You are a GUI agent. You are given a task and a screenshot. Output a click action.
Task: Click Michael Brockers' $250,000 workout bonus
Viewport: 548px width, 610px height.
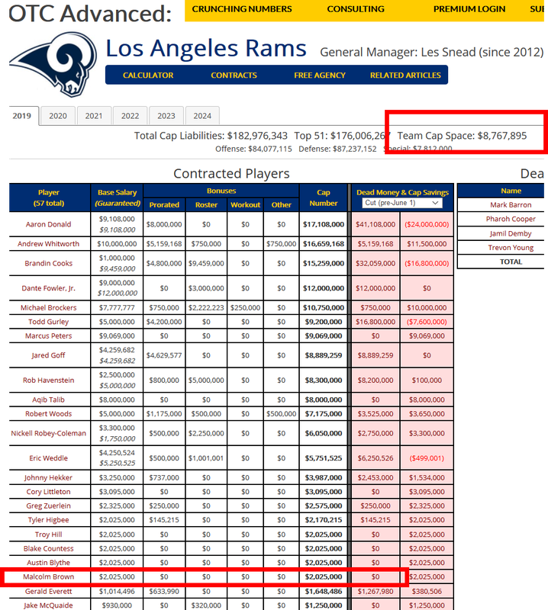point(245,308)
